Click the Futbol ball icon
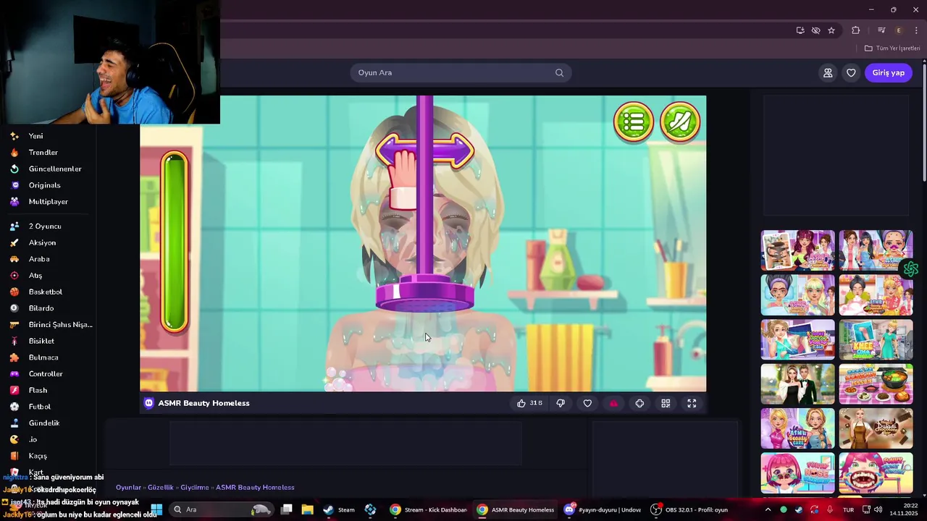 (14, 407)
